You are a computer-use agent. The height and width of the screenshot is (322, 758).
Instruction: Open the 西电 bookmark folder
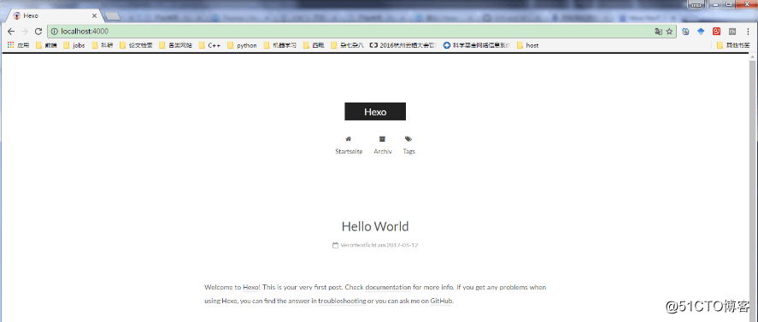(314, 45)
